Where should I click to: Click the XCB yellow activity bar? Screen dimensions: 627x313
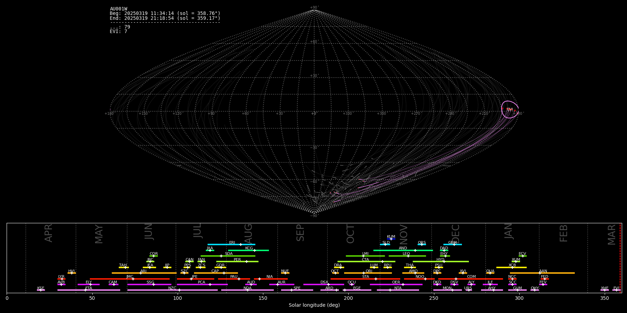pos(511,267)
